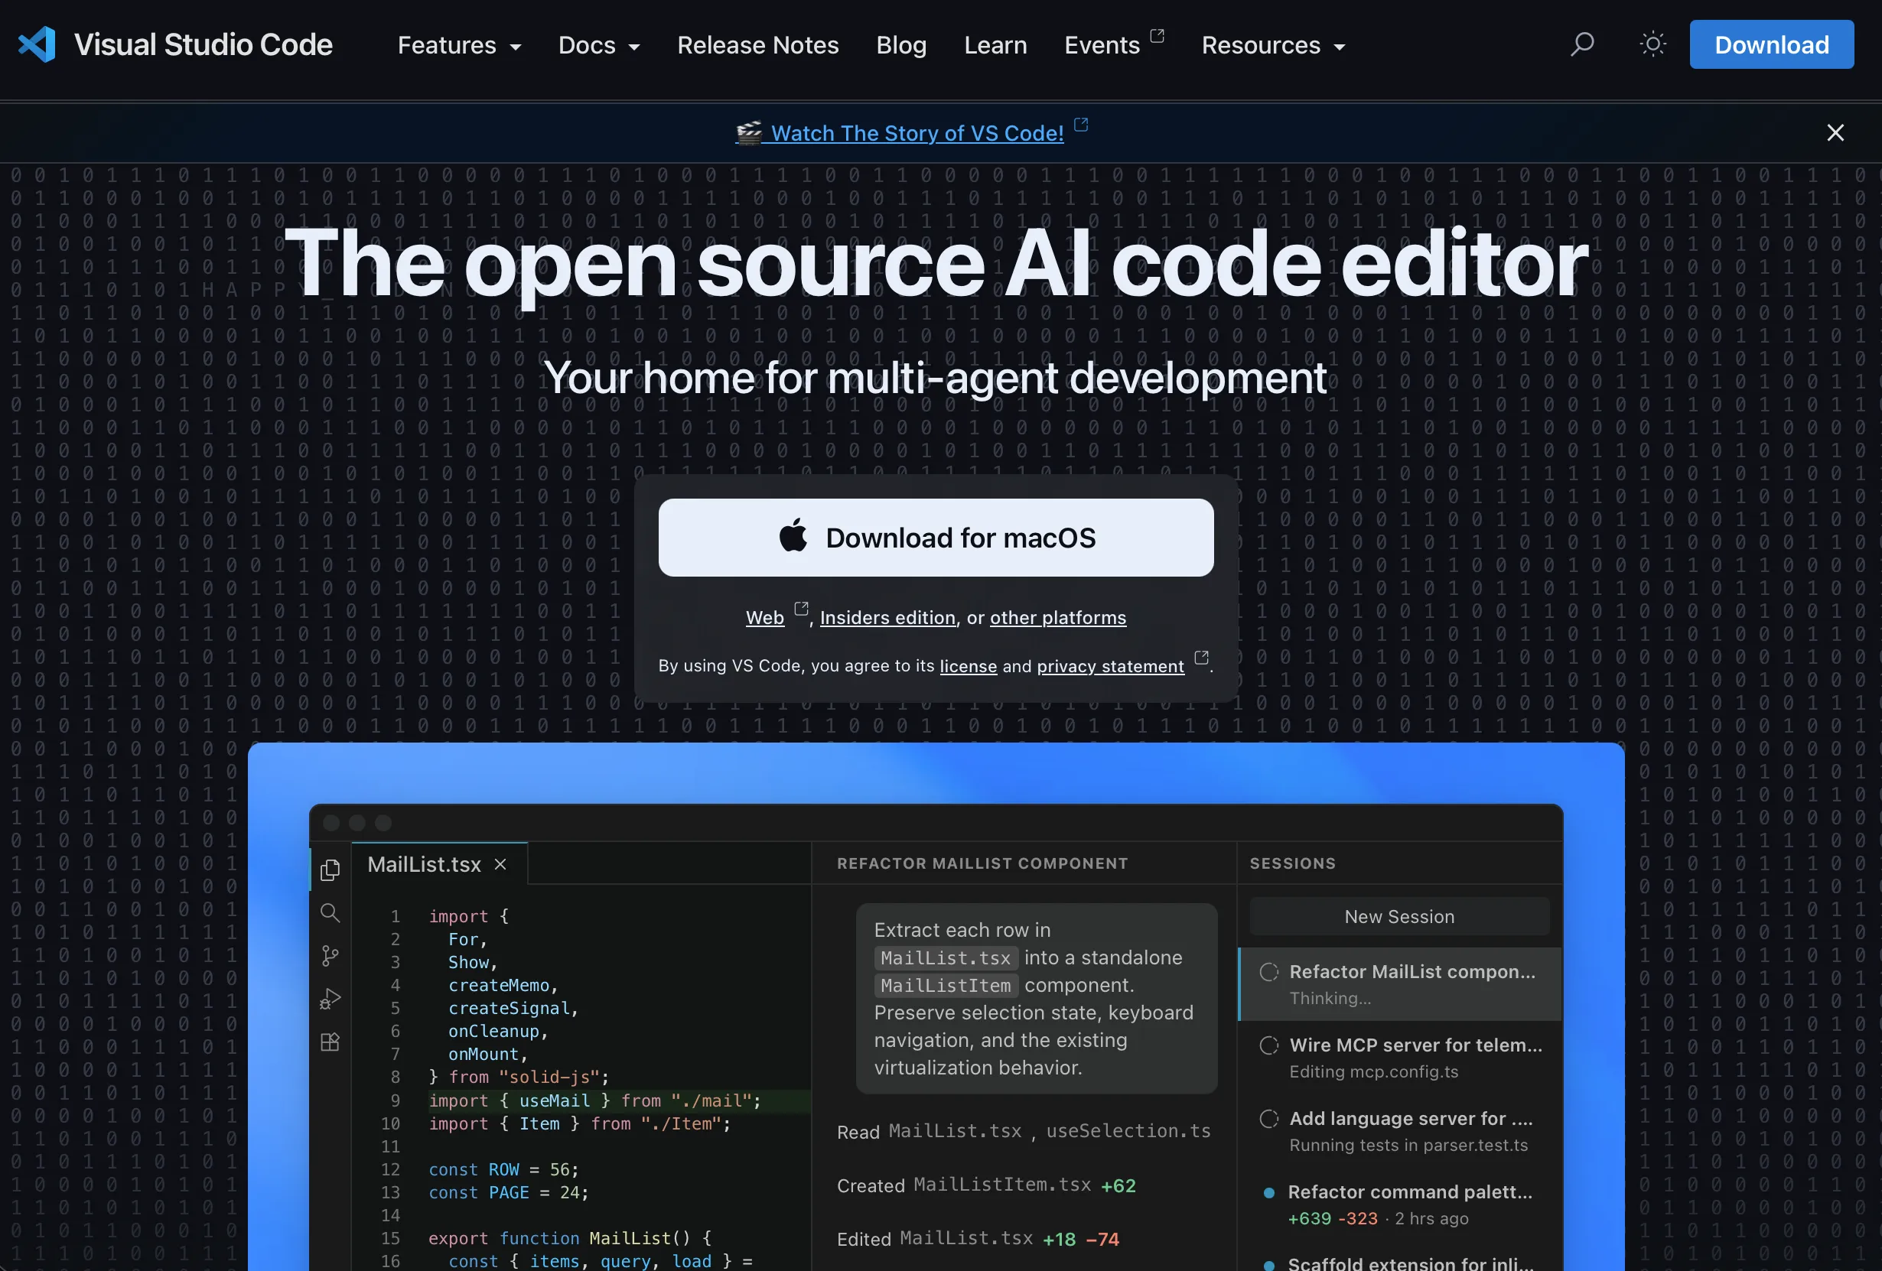
Task: Click Download for macOS button
Action: [x=936, y=538]
